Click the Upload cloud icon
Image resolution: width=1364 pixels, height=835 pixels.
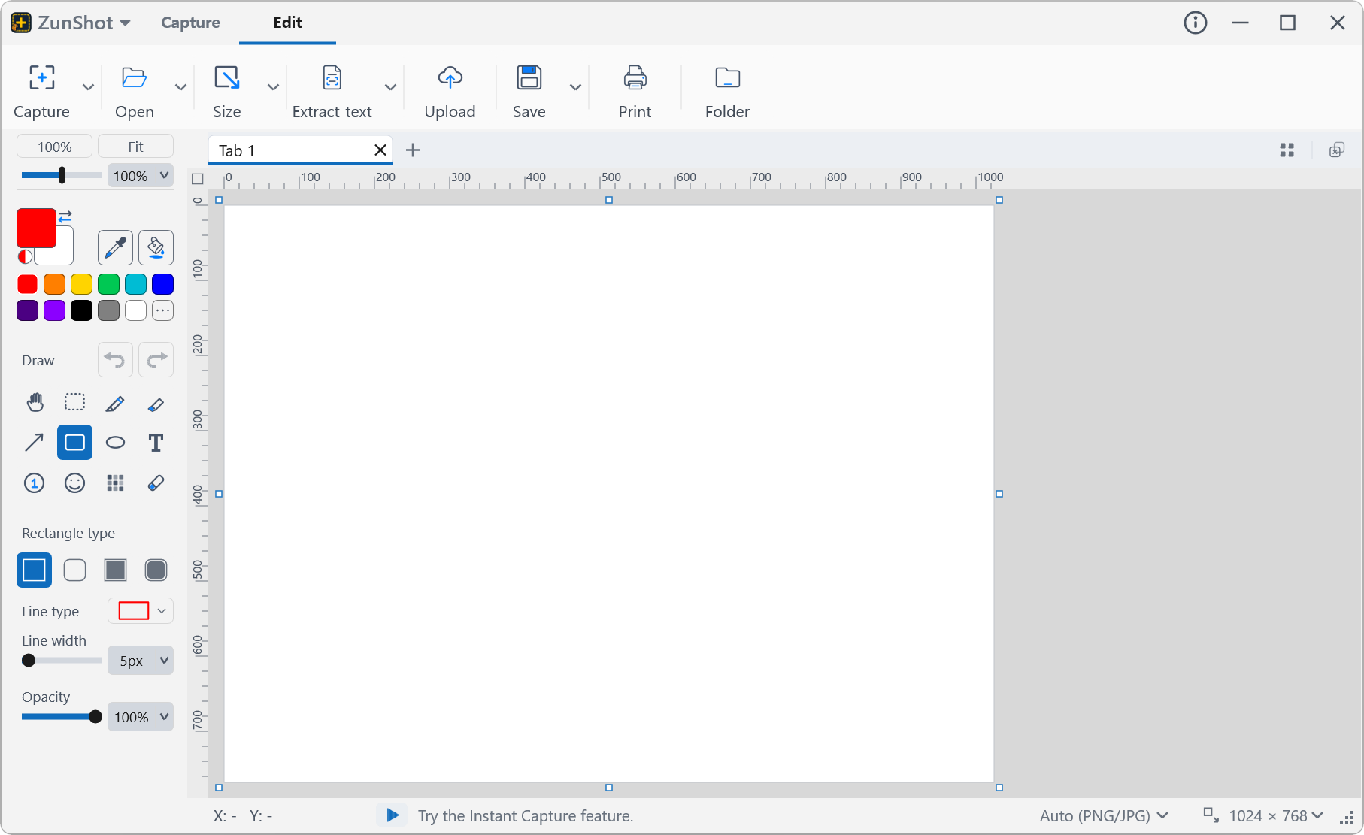(450, 77)
